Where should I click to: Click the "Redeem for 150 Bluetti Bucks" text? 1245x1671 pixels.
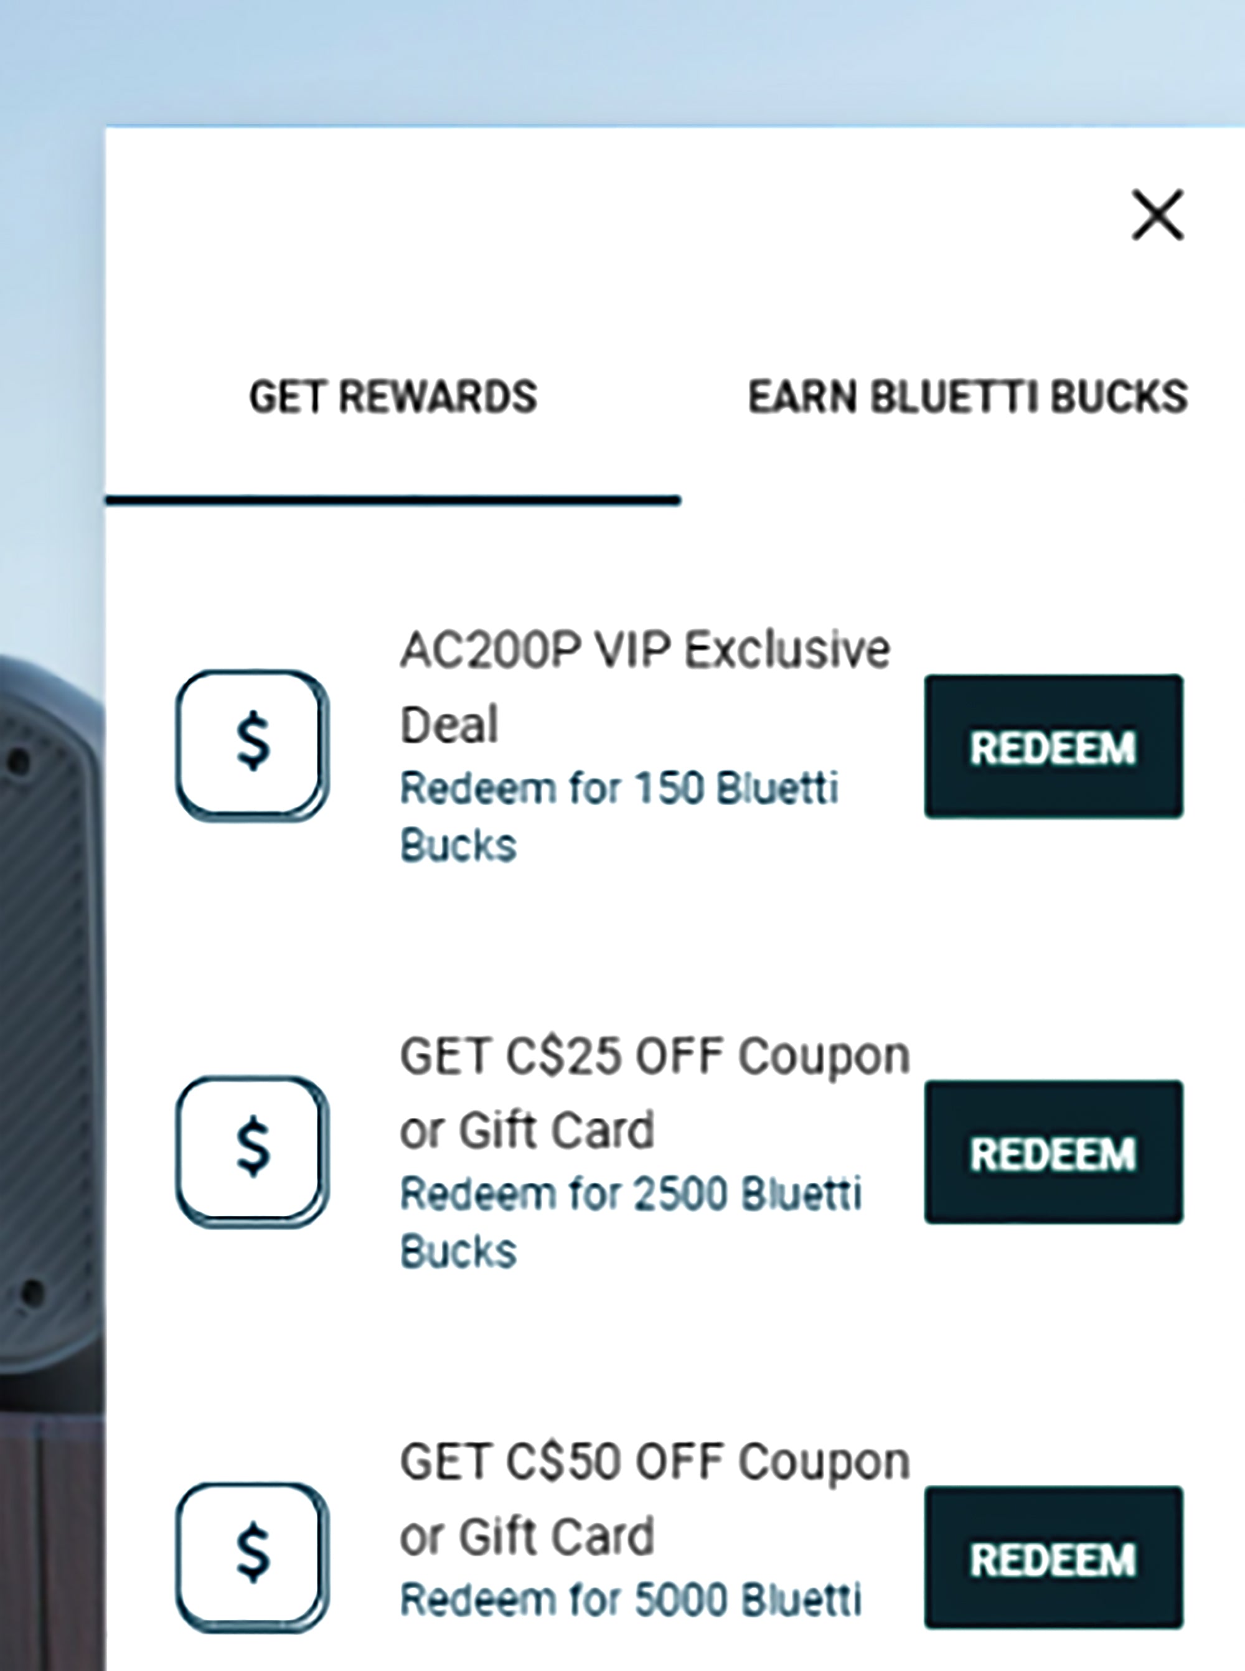(x=618, y=789)
